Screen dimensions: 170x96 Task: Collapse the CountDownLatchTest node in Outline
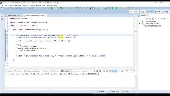tap(140, 23)
